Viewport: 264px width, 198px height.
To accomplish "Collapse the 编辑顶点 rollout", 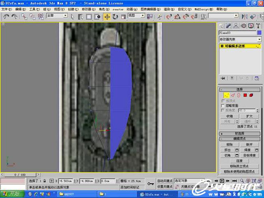I will 240,139.
